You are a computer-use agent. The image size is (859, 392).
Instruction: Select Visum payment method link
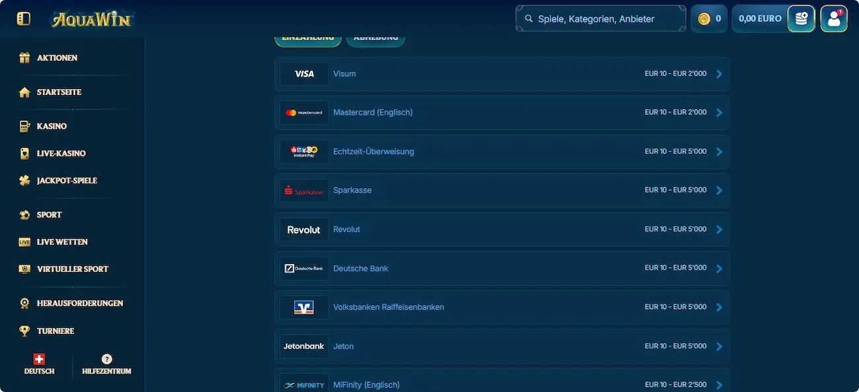click(344, 74)
